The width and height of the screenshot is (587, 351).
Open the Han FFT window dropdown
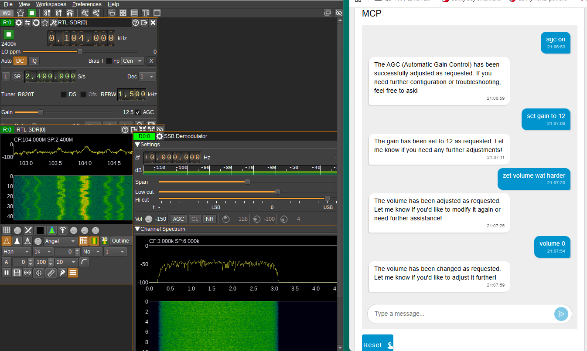click(16, 252)
